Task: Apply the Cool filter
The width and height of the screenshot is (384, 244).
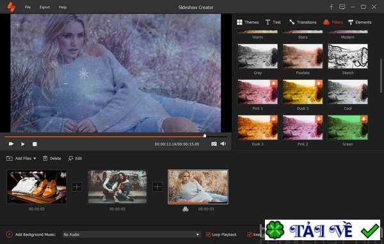Action: coord(348,92)
